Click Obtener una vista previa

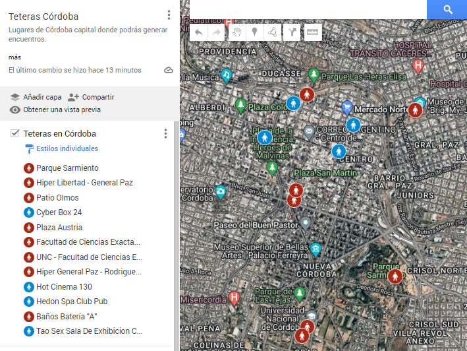click(55, 110)
